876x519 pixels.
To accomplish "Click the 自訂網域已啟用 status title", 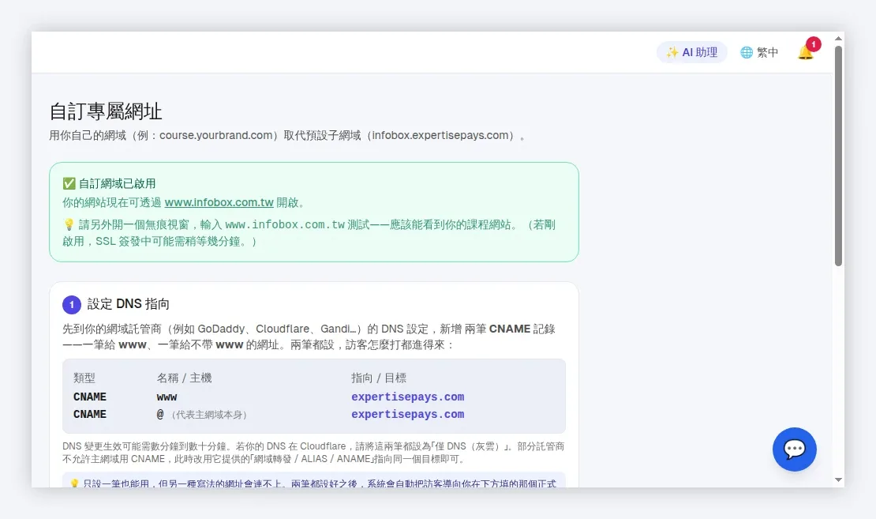I will point(117,183).
